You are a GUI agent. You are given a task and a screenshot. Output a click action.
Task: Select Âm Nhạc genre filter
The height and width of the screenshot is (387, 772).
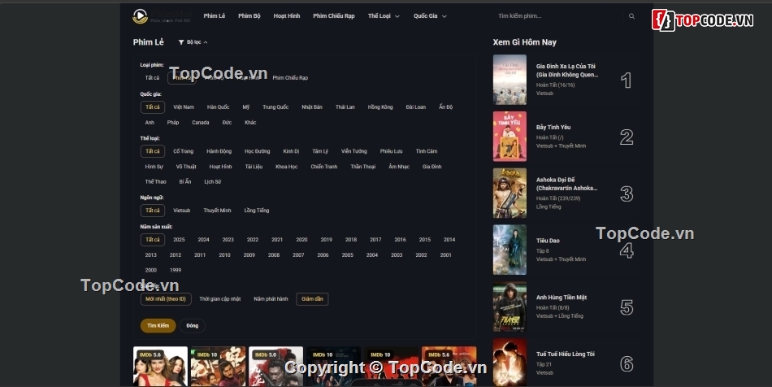click(399, 167)
